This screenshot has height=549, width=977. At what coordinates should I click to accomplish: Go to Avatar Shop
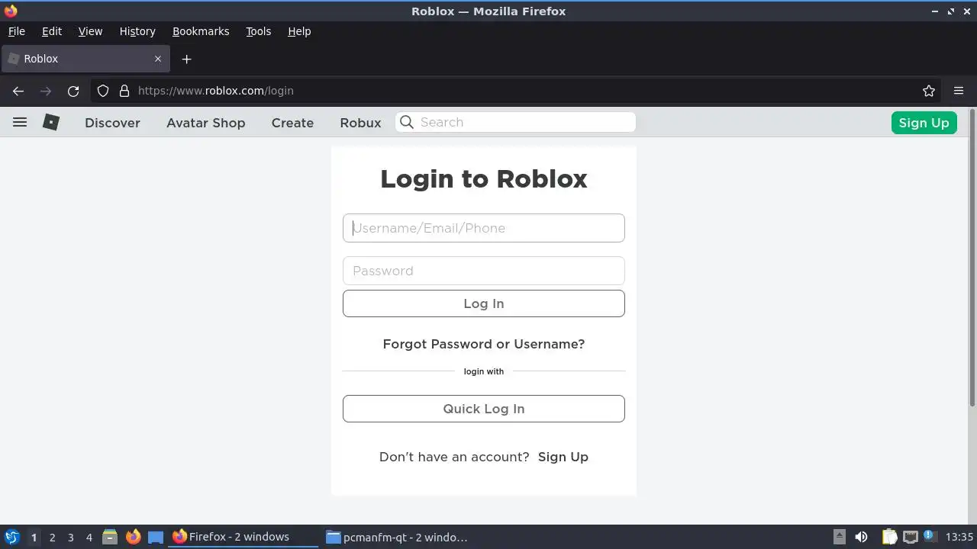click(206, 123)
